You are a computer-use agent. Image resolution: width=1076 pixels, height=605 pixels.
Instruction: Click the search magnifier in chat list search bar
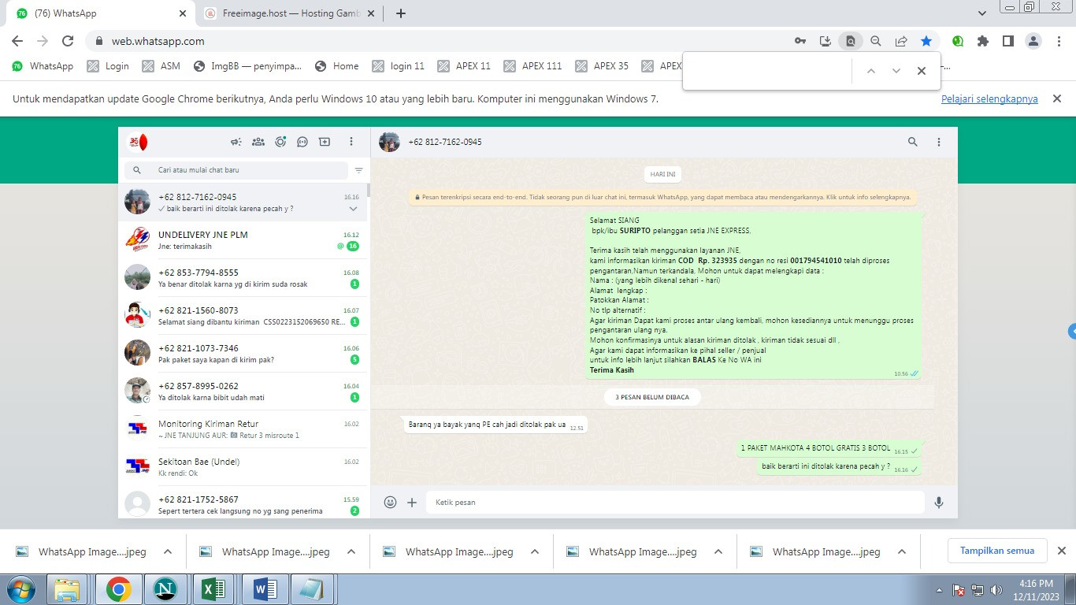(x=137, y=170)
